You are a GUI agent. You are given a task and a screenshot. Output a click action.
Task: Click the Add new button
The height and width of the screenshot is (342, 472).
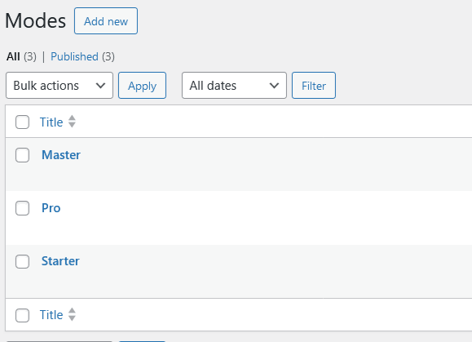tap(106, 20)
